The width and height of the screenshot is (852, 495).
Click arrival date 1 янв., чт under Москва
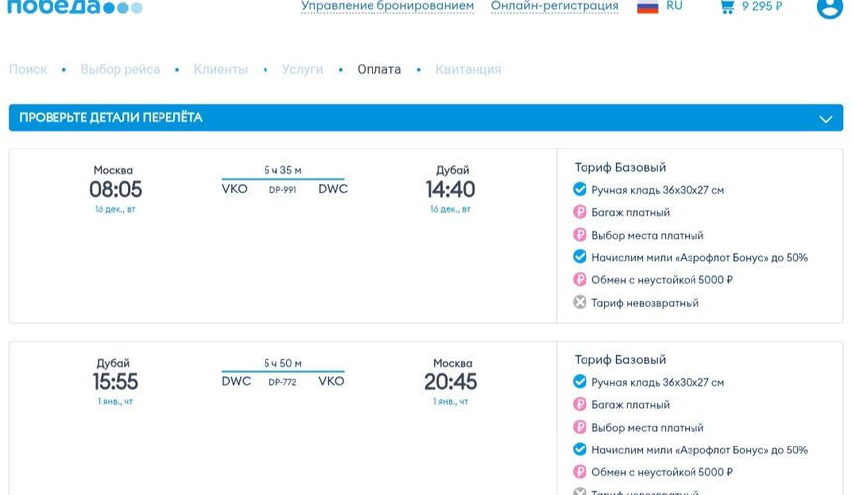(450, 401)
